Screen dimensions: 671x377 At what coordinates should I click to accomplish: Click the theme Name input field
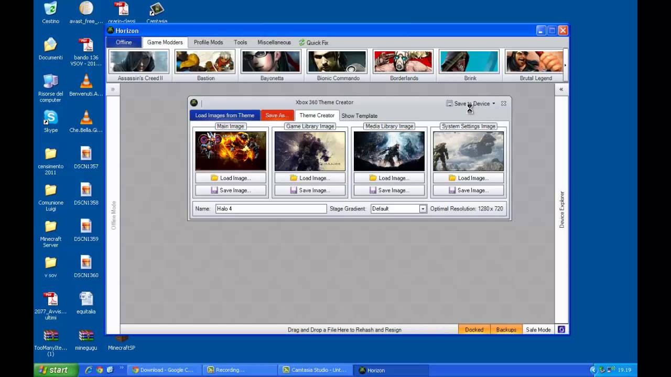coord(271,208)
